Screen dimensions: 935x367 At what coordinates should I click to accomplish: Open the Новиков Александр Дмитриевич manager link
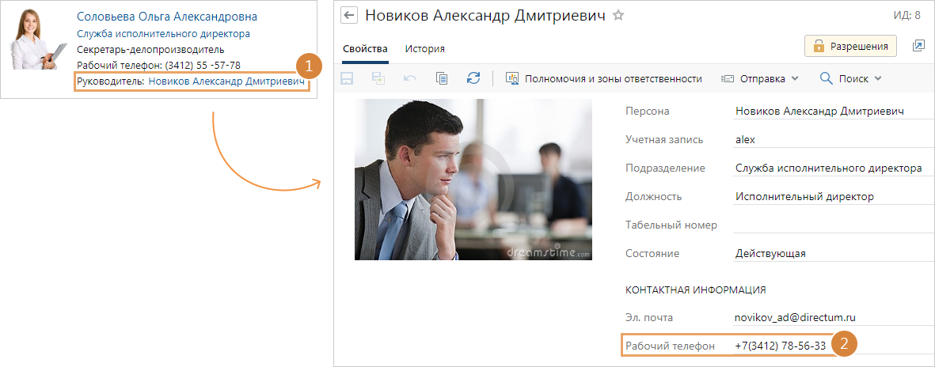(226, 81)
